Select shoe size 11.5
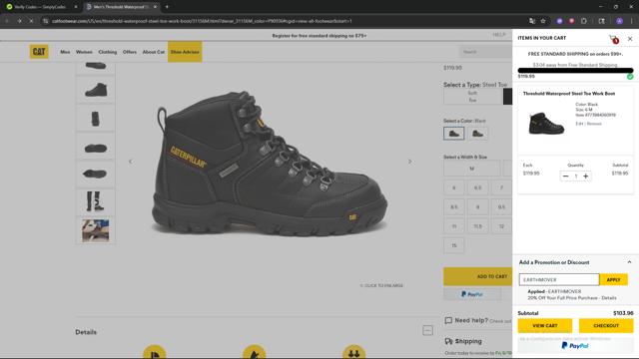The width and height of the screenshot is (639, 359). tap(477, 226)
